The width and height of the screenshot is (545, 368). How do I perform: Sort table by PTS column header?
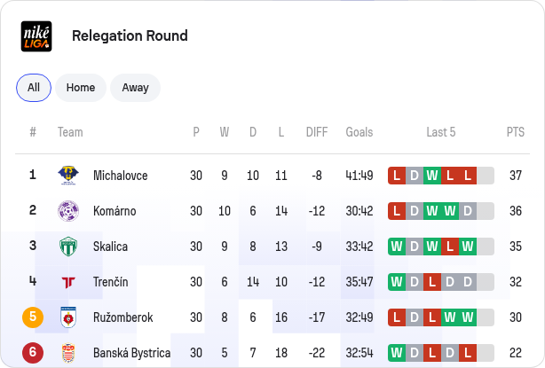[x=516, y=132]
